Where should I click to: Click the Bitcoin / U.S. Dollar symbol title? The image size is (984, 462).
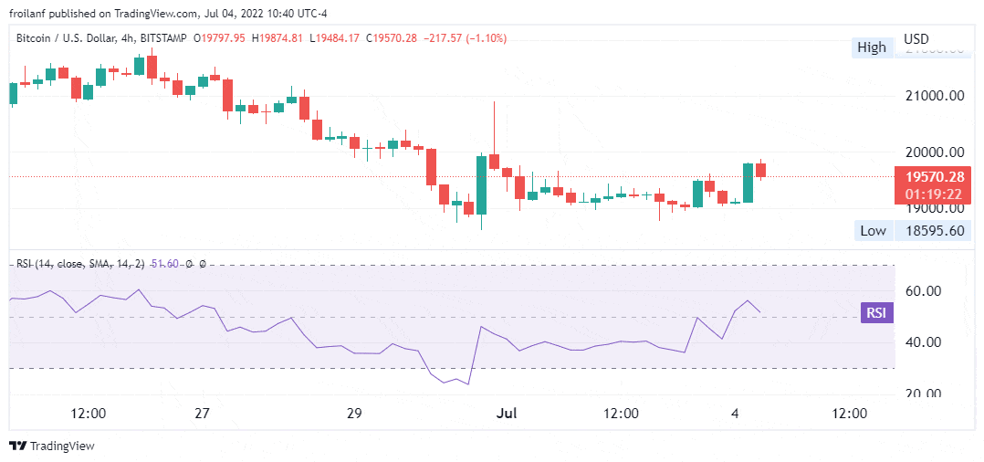pos(65,38)
